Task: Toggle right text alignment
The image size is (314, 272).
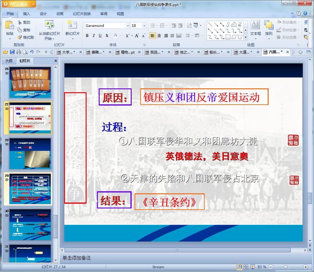Action: [166, 36]
